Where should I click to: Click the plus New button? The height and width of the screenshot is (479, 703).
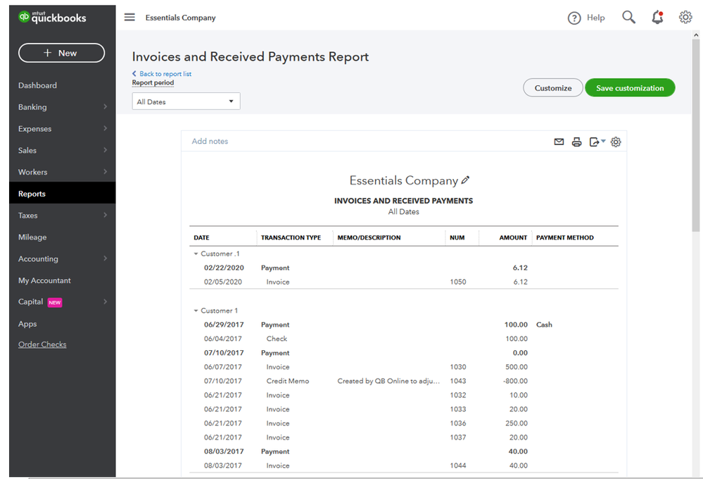(x=61, y=53)
